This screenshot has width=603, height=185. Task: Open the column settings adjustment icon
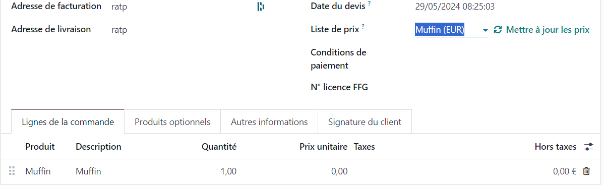[588, 147]
